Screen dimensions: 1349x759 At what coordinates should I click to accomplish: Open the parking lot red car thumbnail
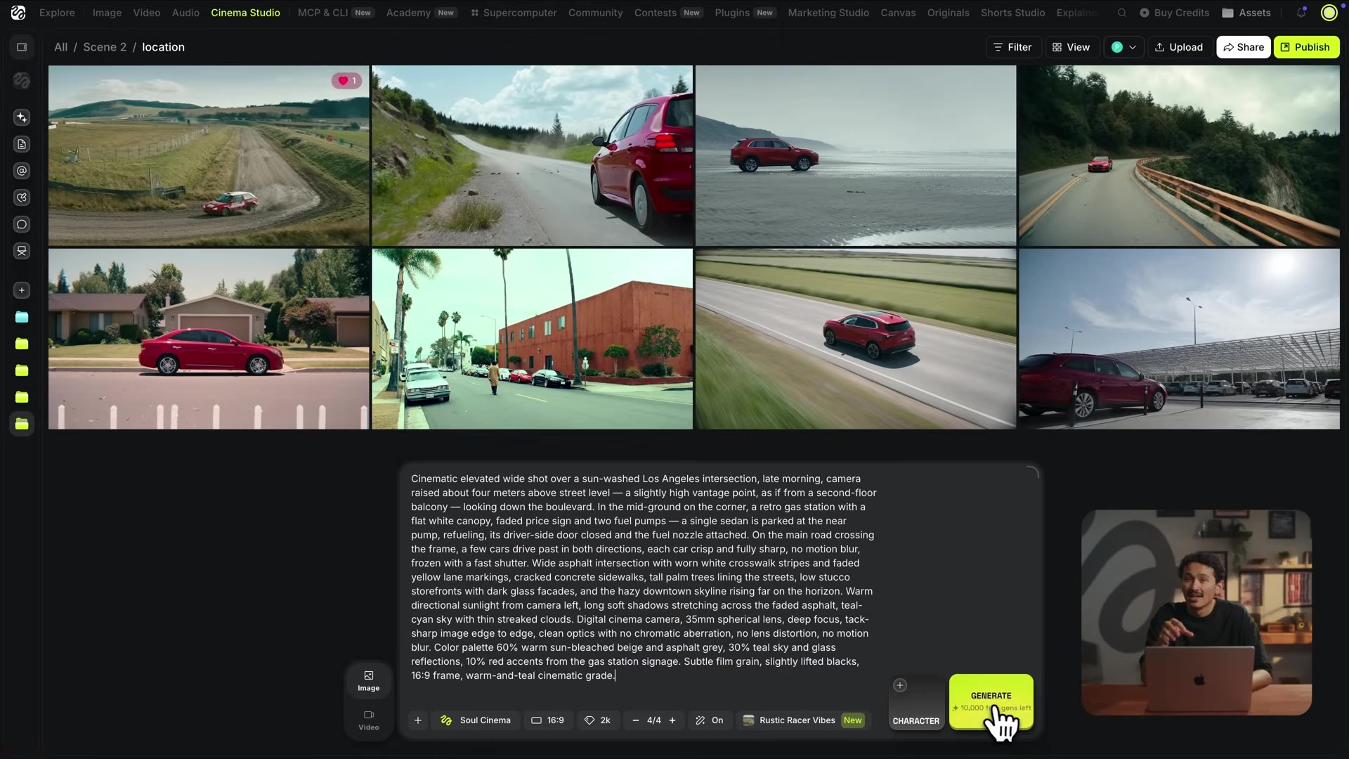[1179, 339]
